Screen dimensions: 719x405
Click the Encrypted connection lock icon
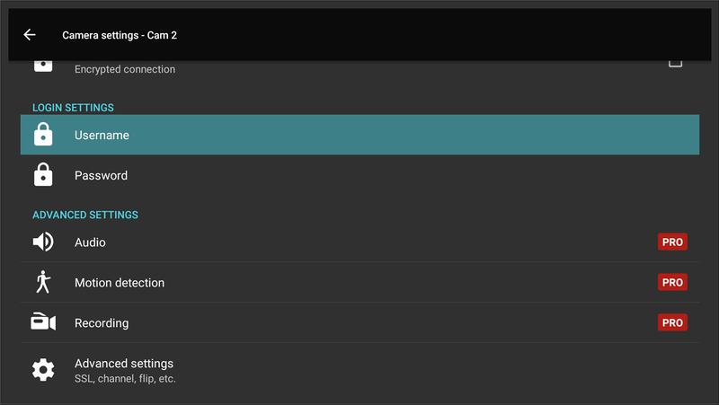click(x=43, y=66)
